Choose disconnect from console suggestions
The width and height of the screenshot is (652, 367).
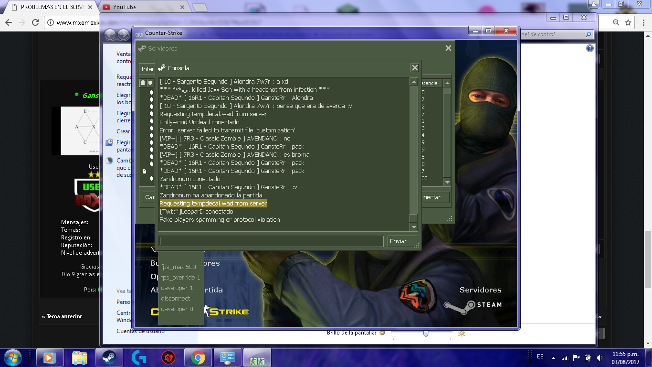(x=176, y=298)
